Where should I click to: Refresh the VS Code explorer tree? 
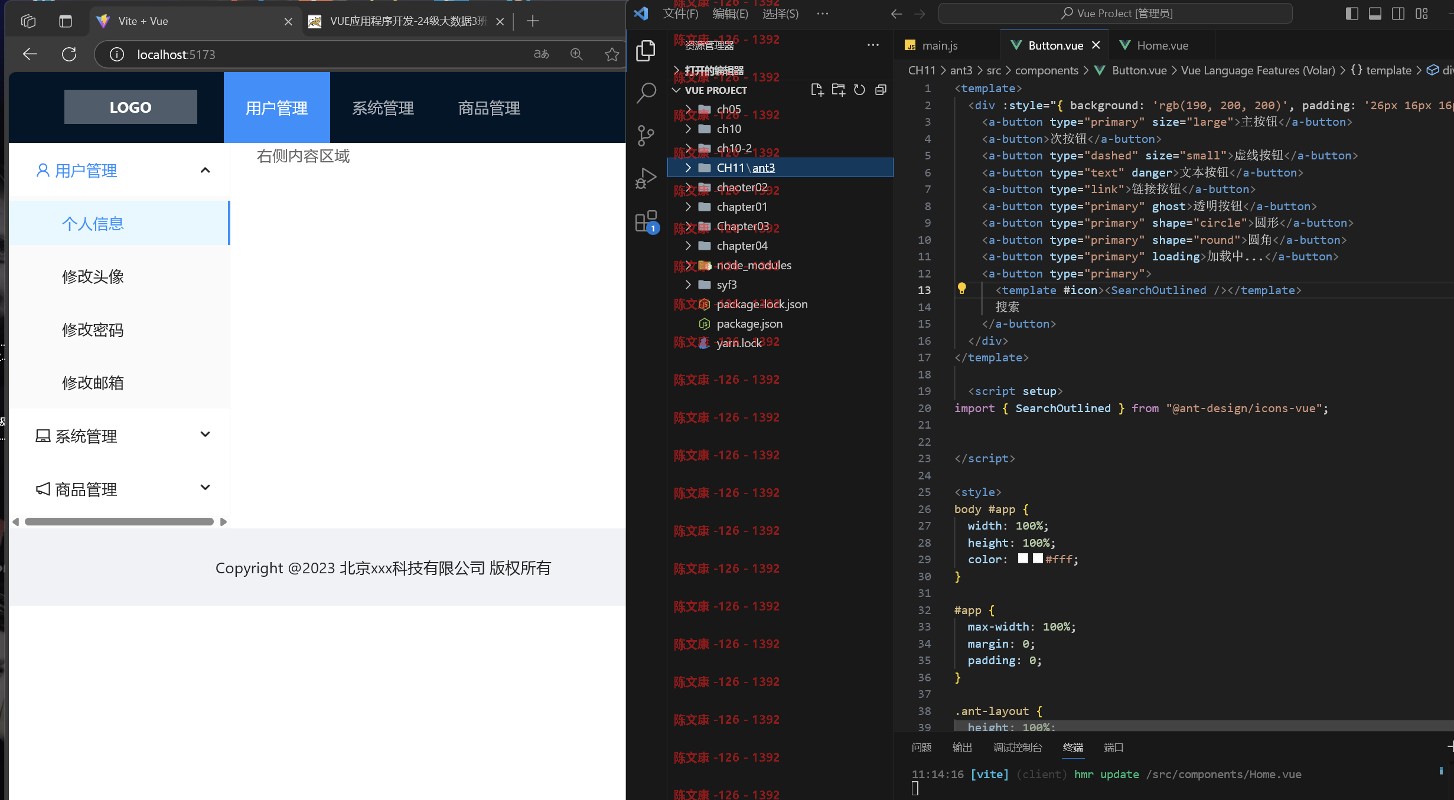tap(859, 90)
